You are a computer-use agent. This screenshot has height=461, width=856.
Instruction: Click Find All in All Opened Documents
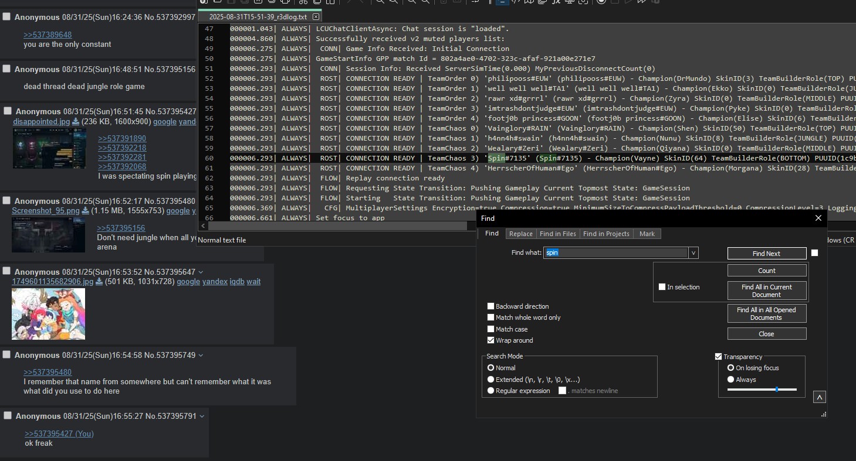[x=767, y=313]
